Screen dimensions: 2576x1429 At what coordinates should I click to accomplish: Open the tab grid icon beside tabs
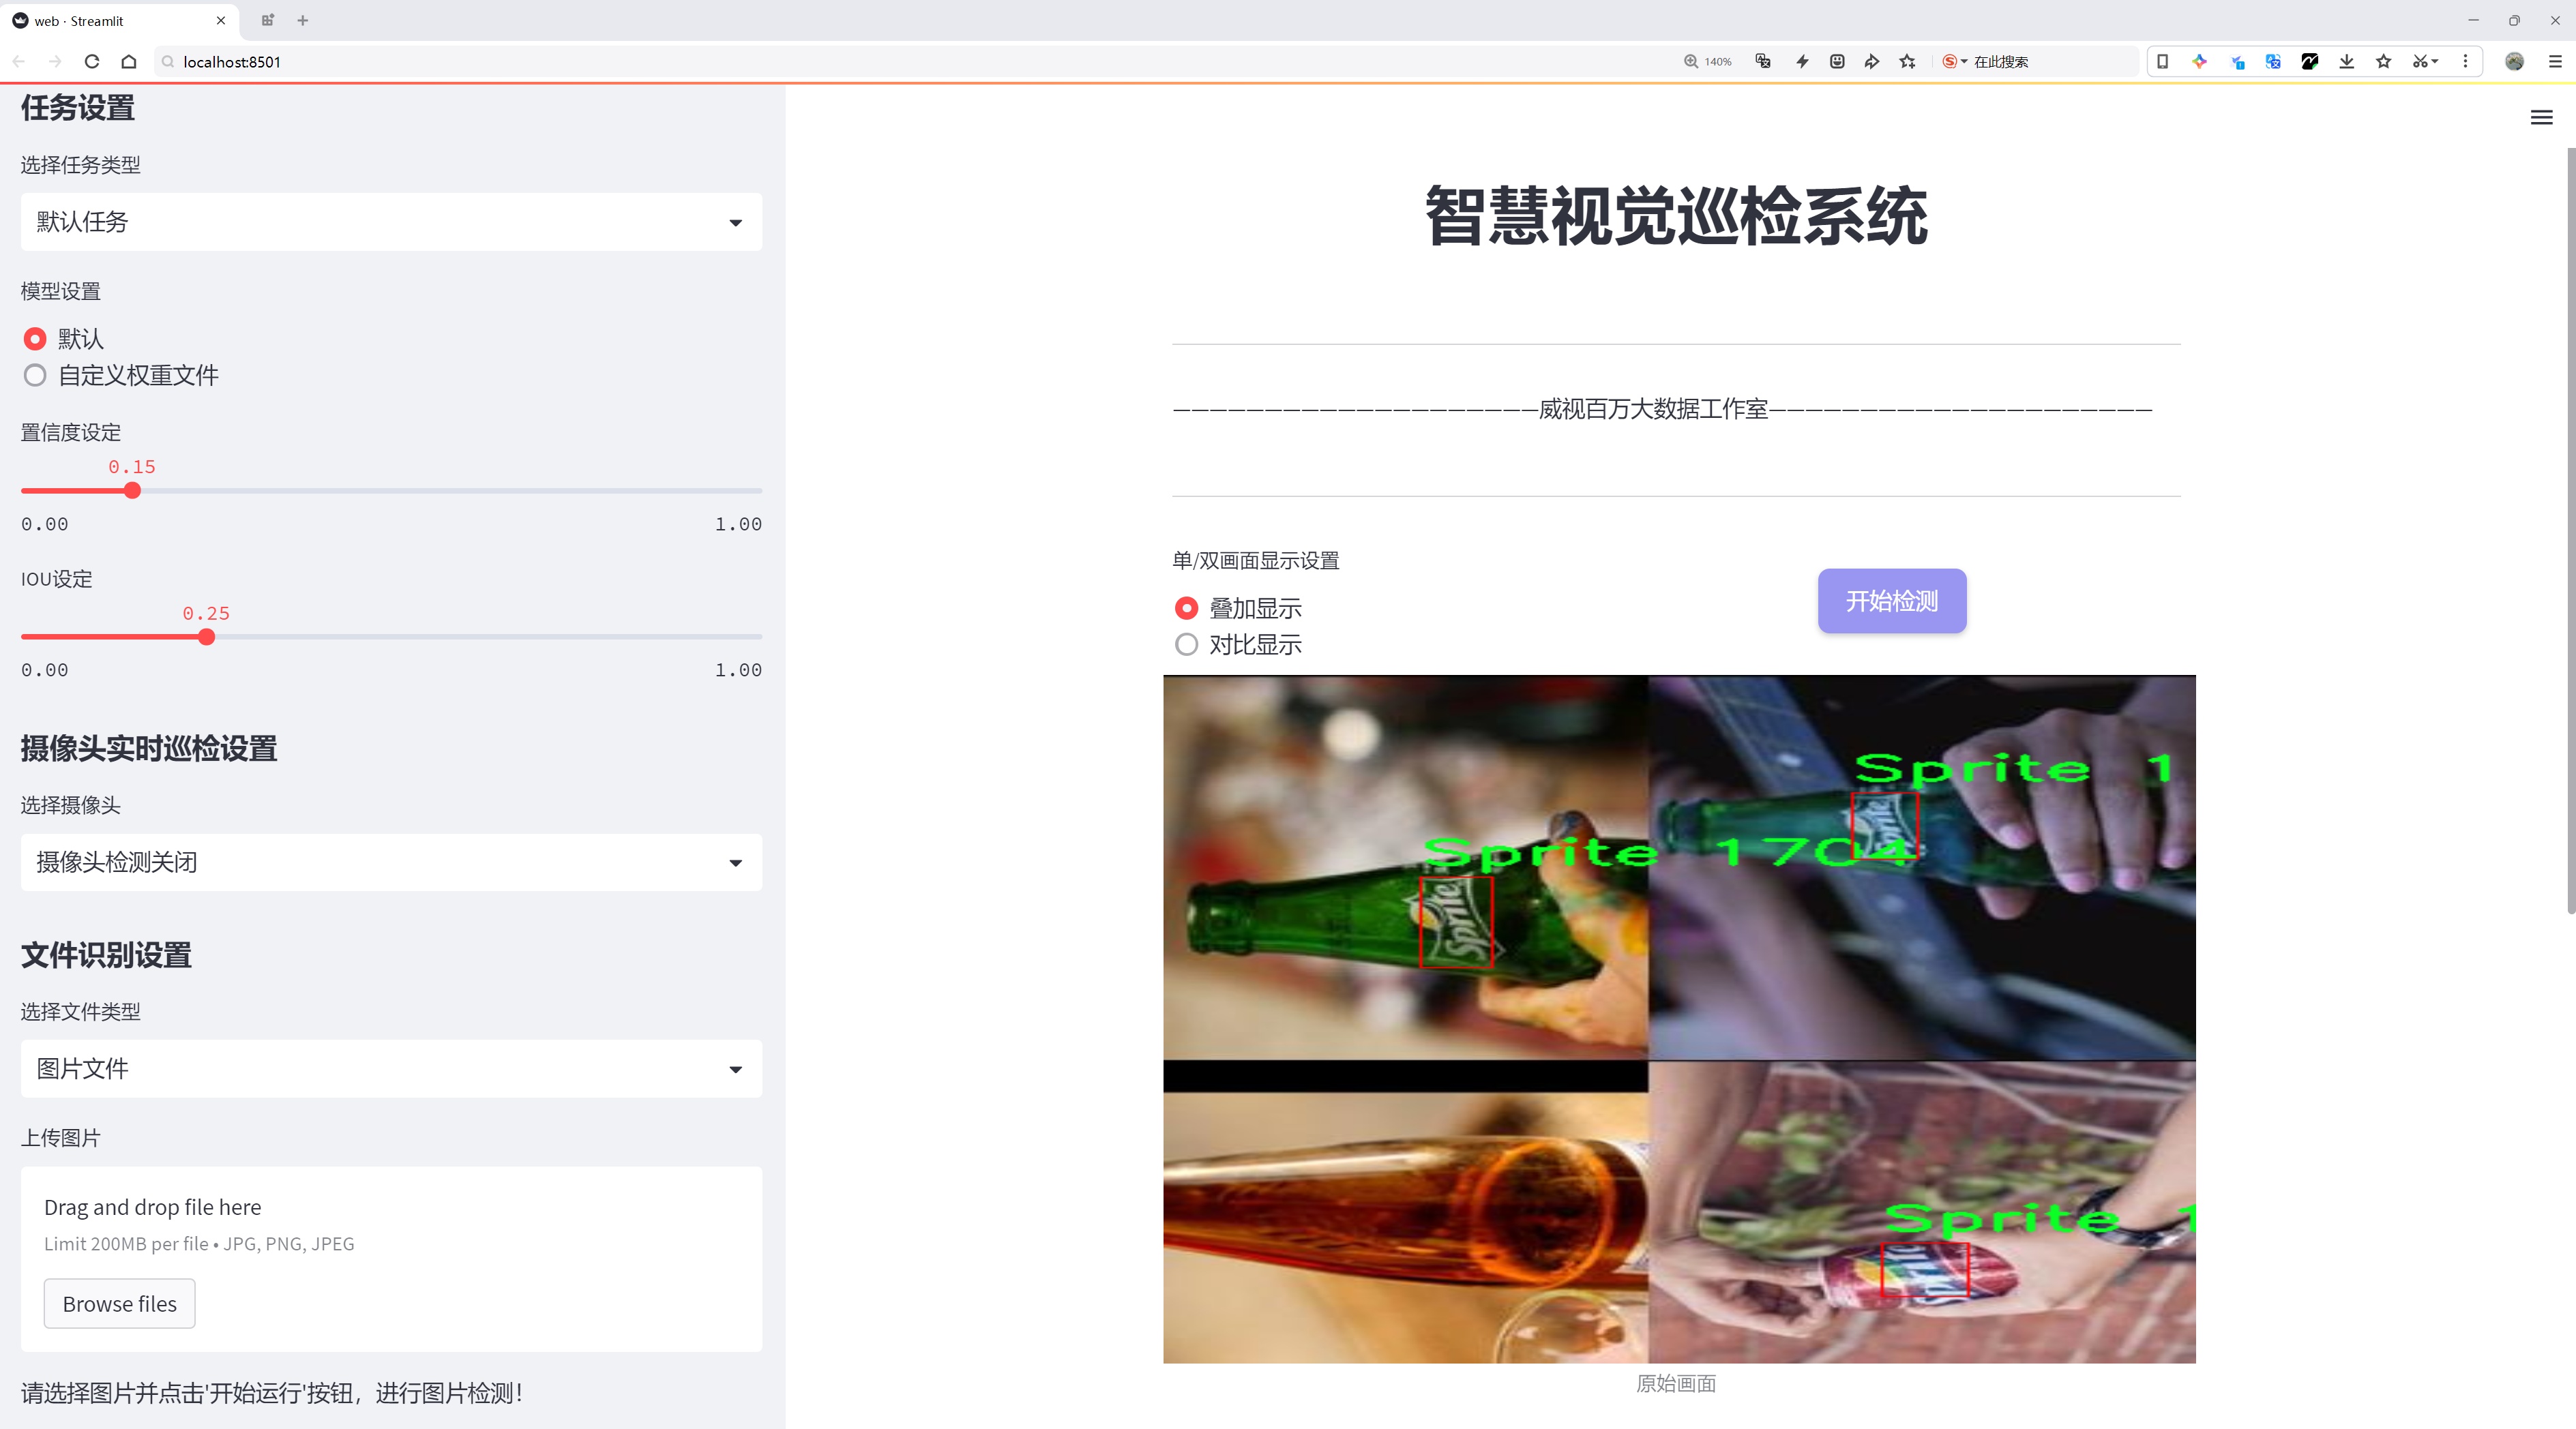click(267, 20)
